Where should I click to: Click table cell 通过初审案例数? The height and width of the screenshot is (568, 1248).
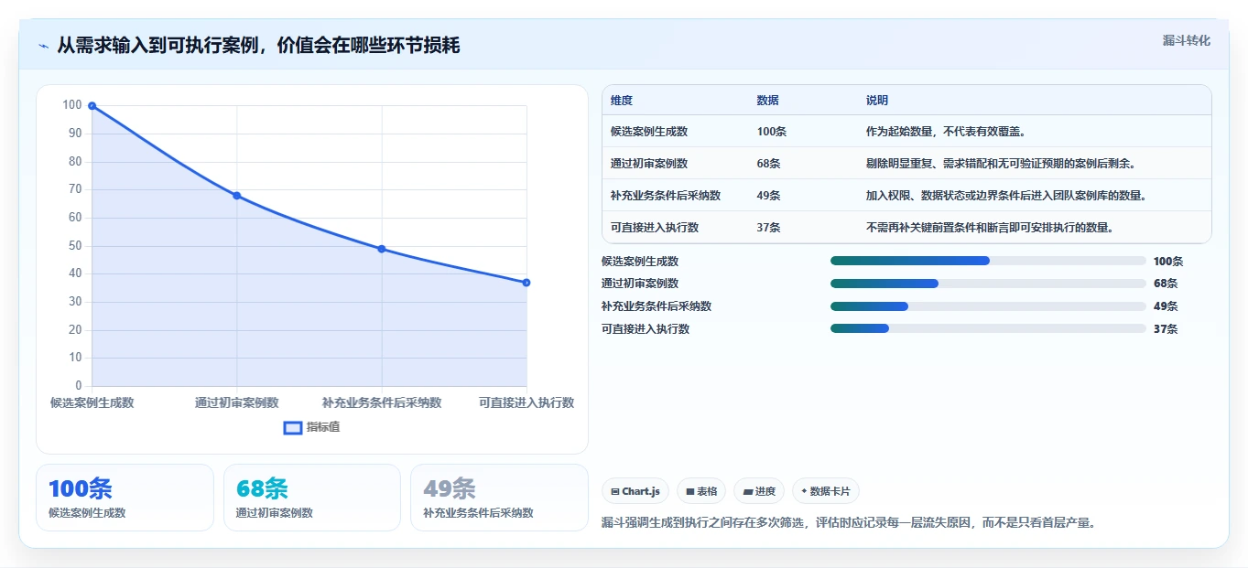(649, 164)
